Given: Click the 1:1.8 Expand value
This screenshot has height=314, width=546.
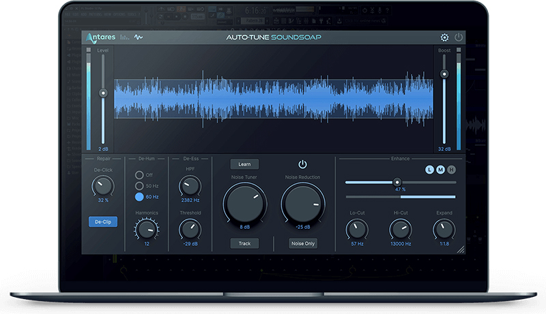Looking at the screenshot, I should pyautogui.click(x=444, y=244).
